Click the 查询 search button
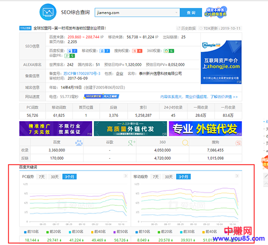 click(191, 12)
